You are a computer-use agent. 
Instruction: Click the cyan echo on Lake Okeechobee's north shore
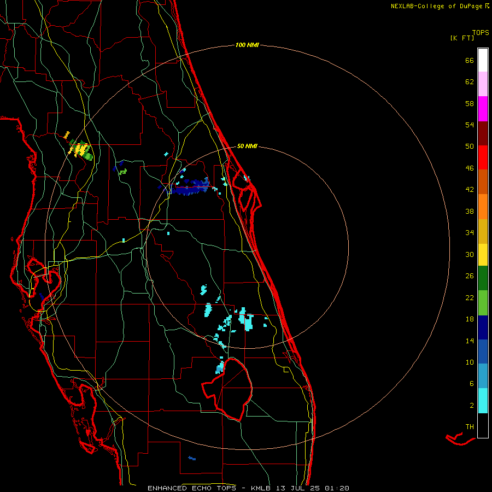click(x=220, y=367)
